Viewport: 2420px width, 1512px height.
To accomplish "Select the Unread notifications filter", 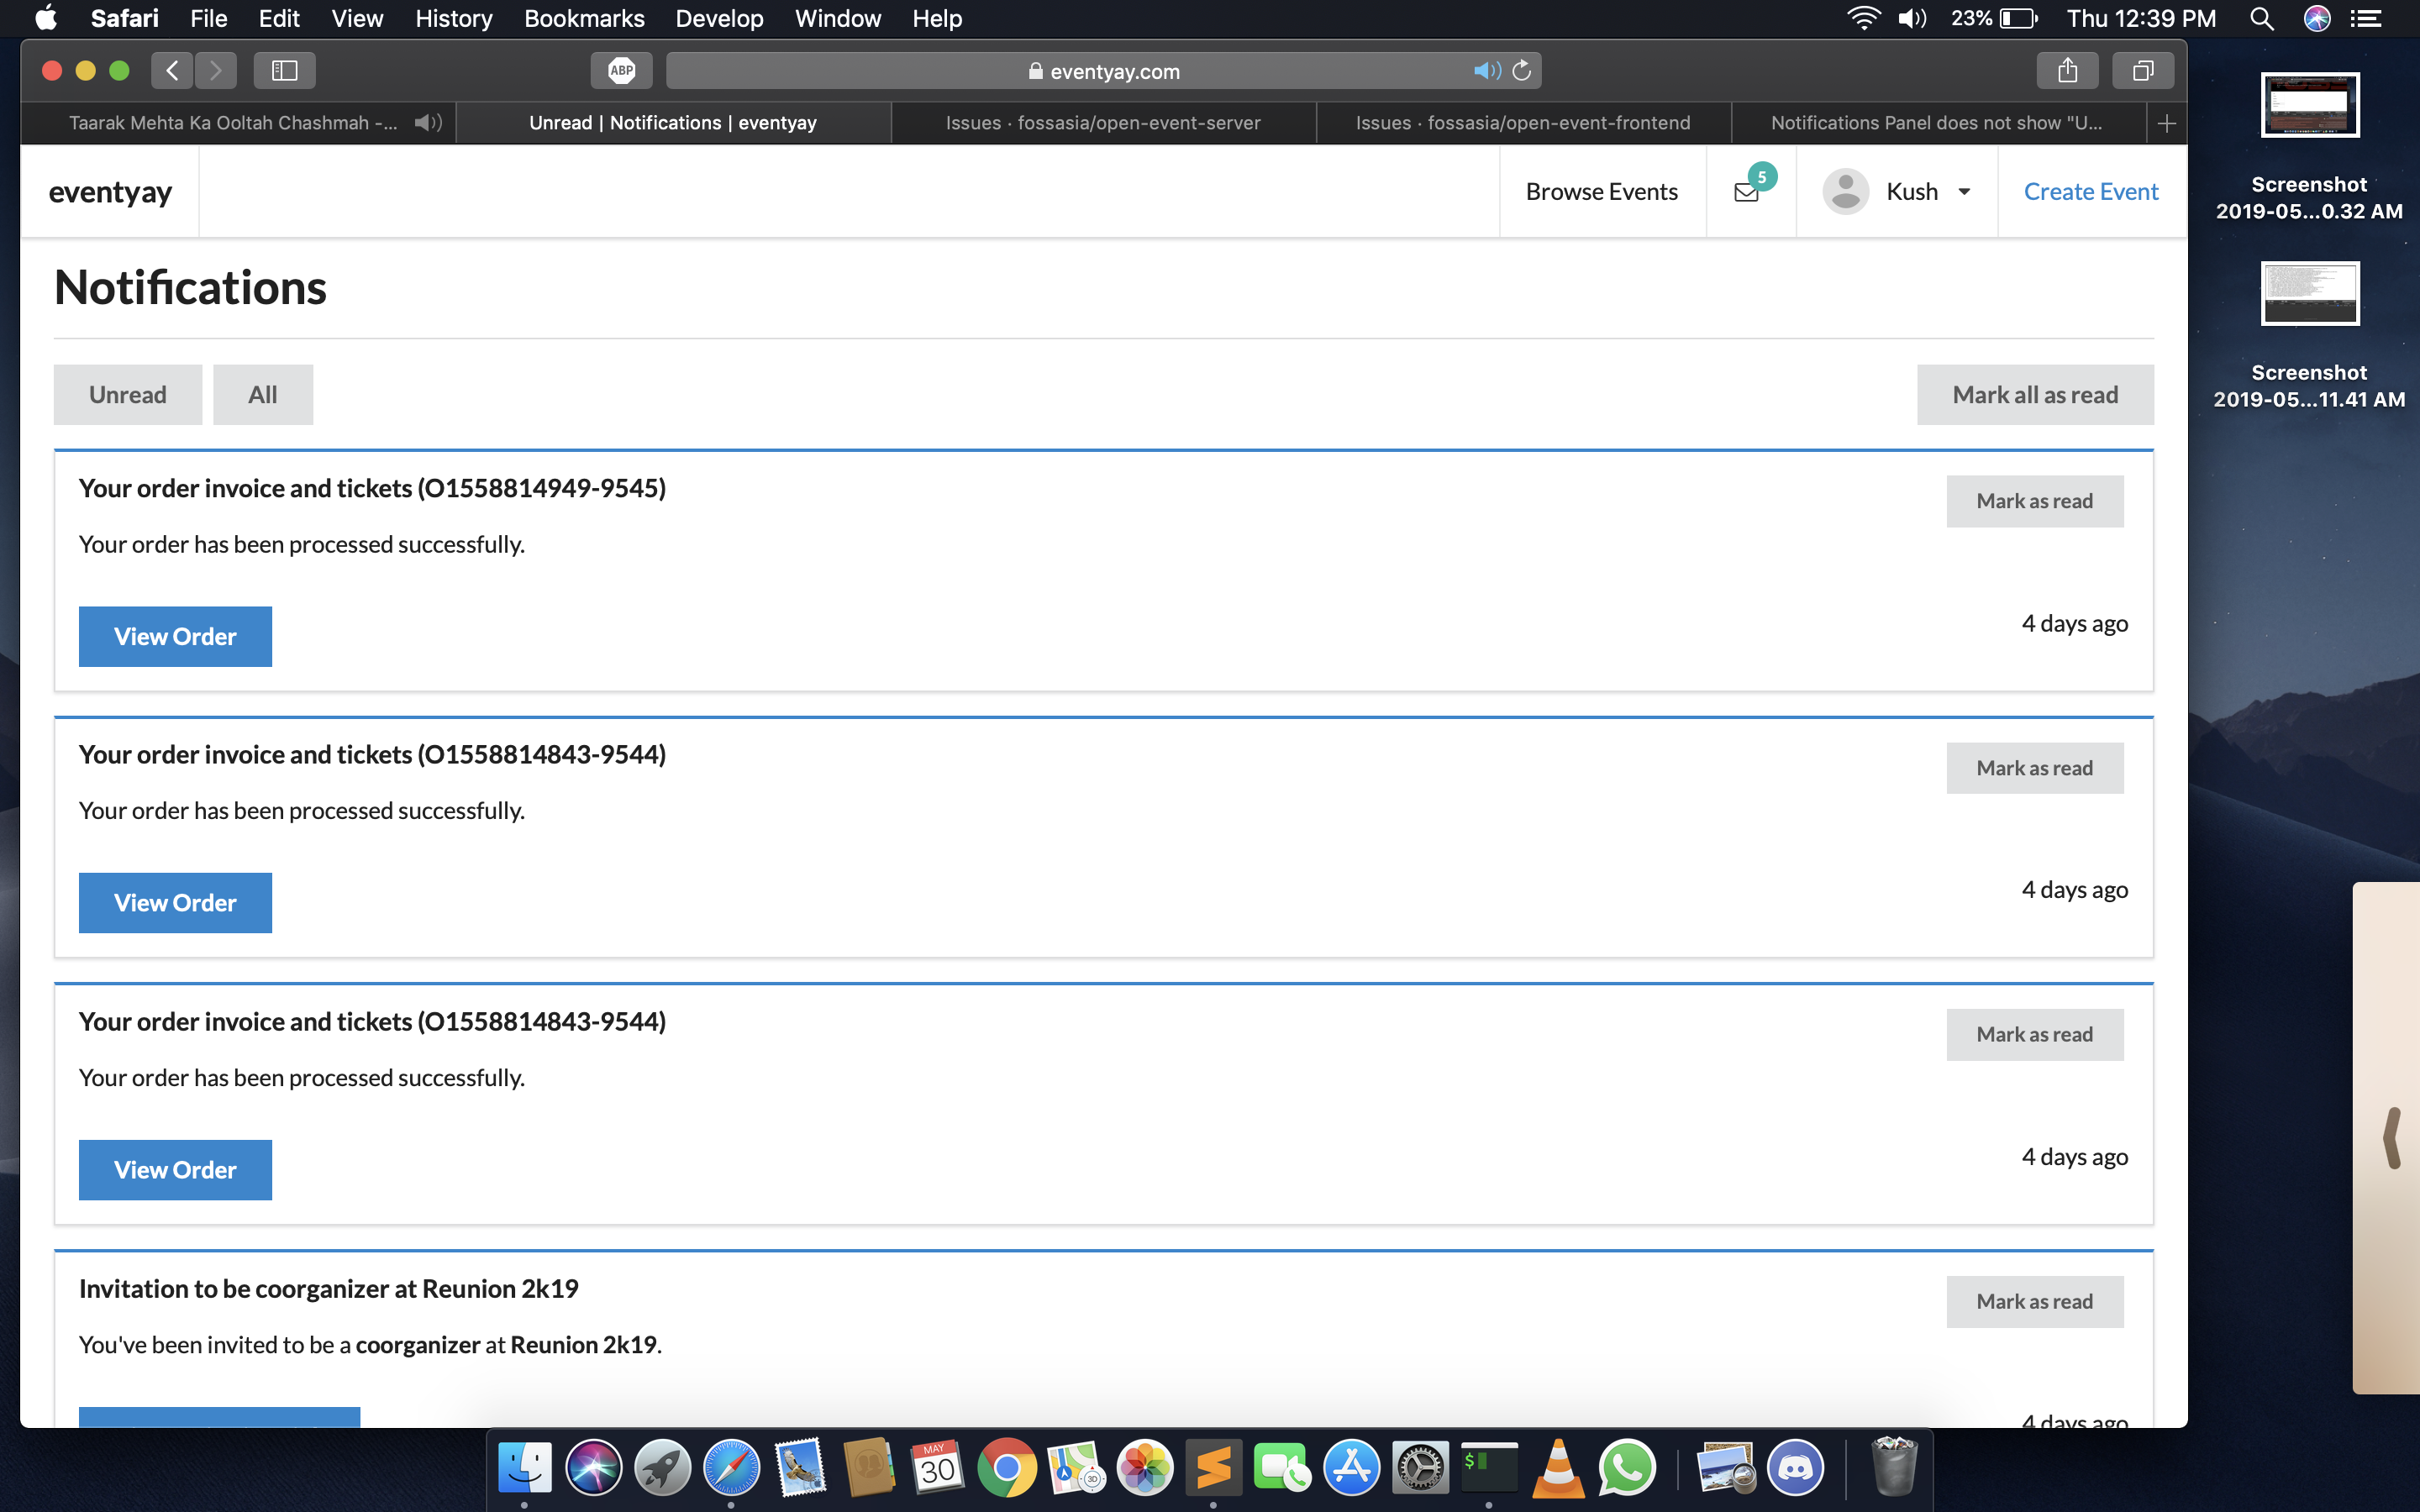I will [x=128, y=394].
